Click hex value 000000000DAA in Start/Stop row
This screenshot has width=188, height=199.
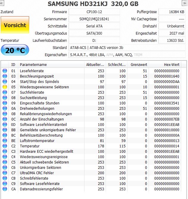click(x=167, y=82)
